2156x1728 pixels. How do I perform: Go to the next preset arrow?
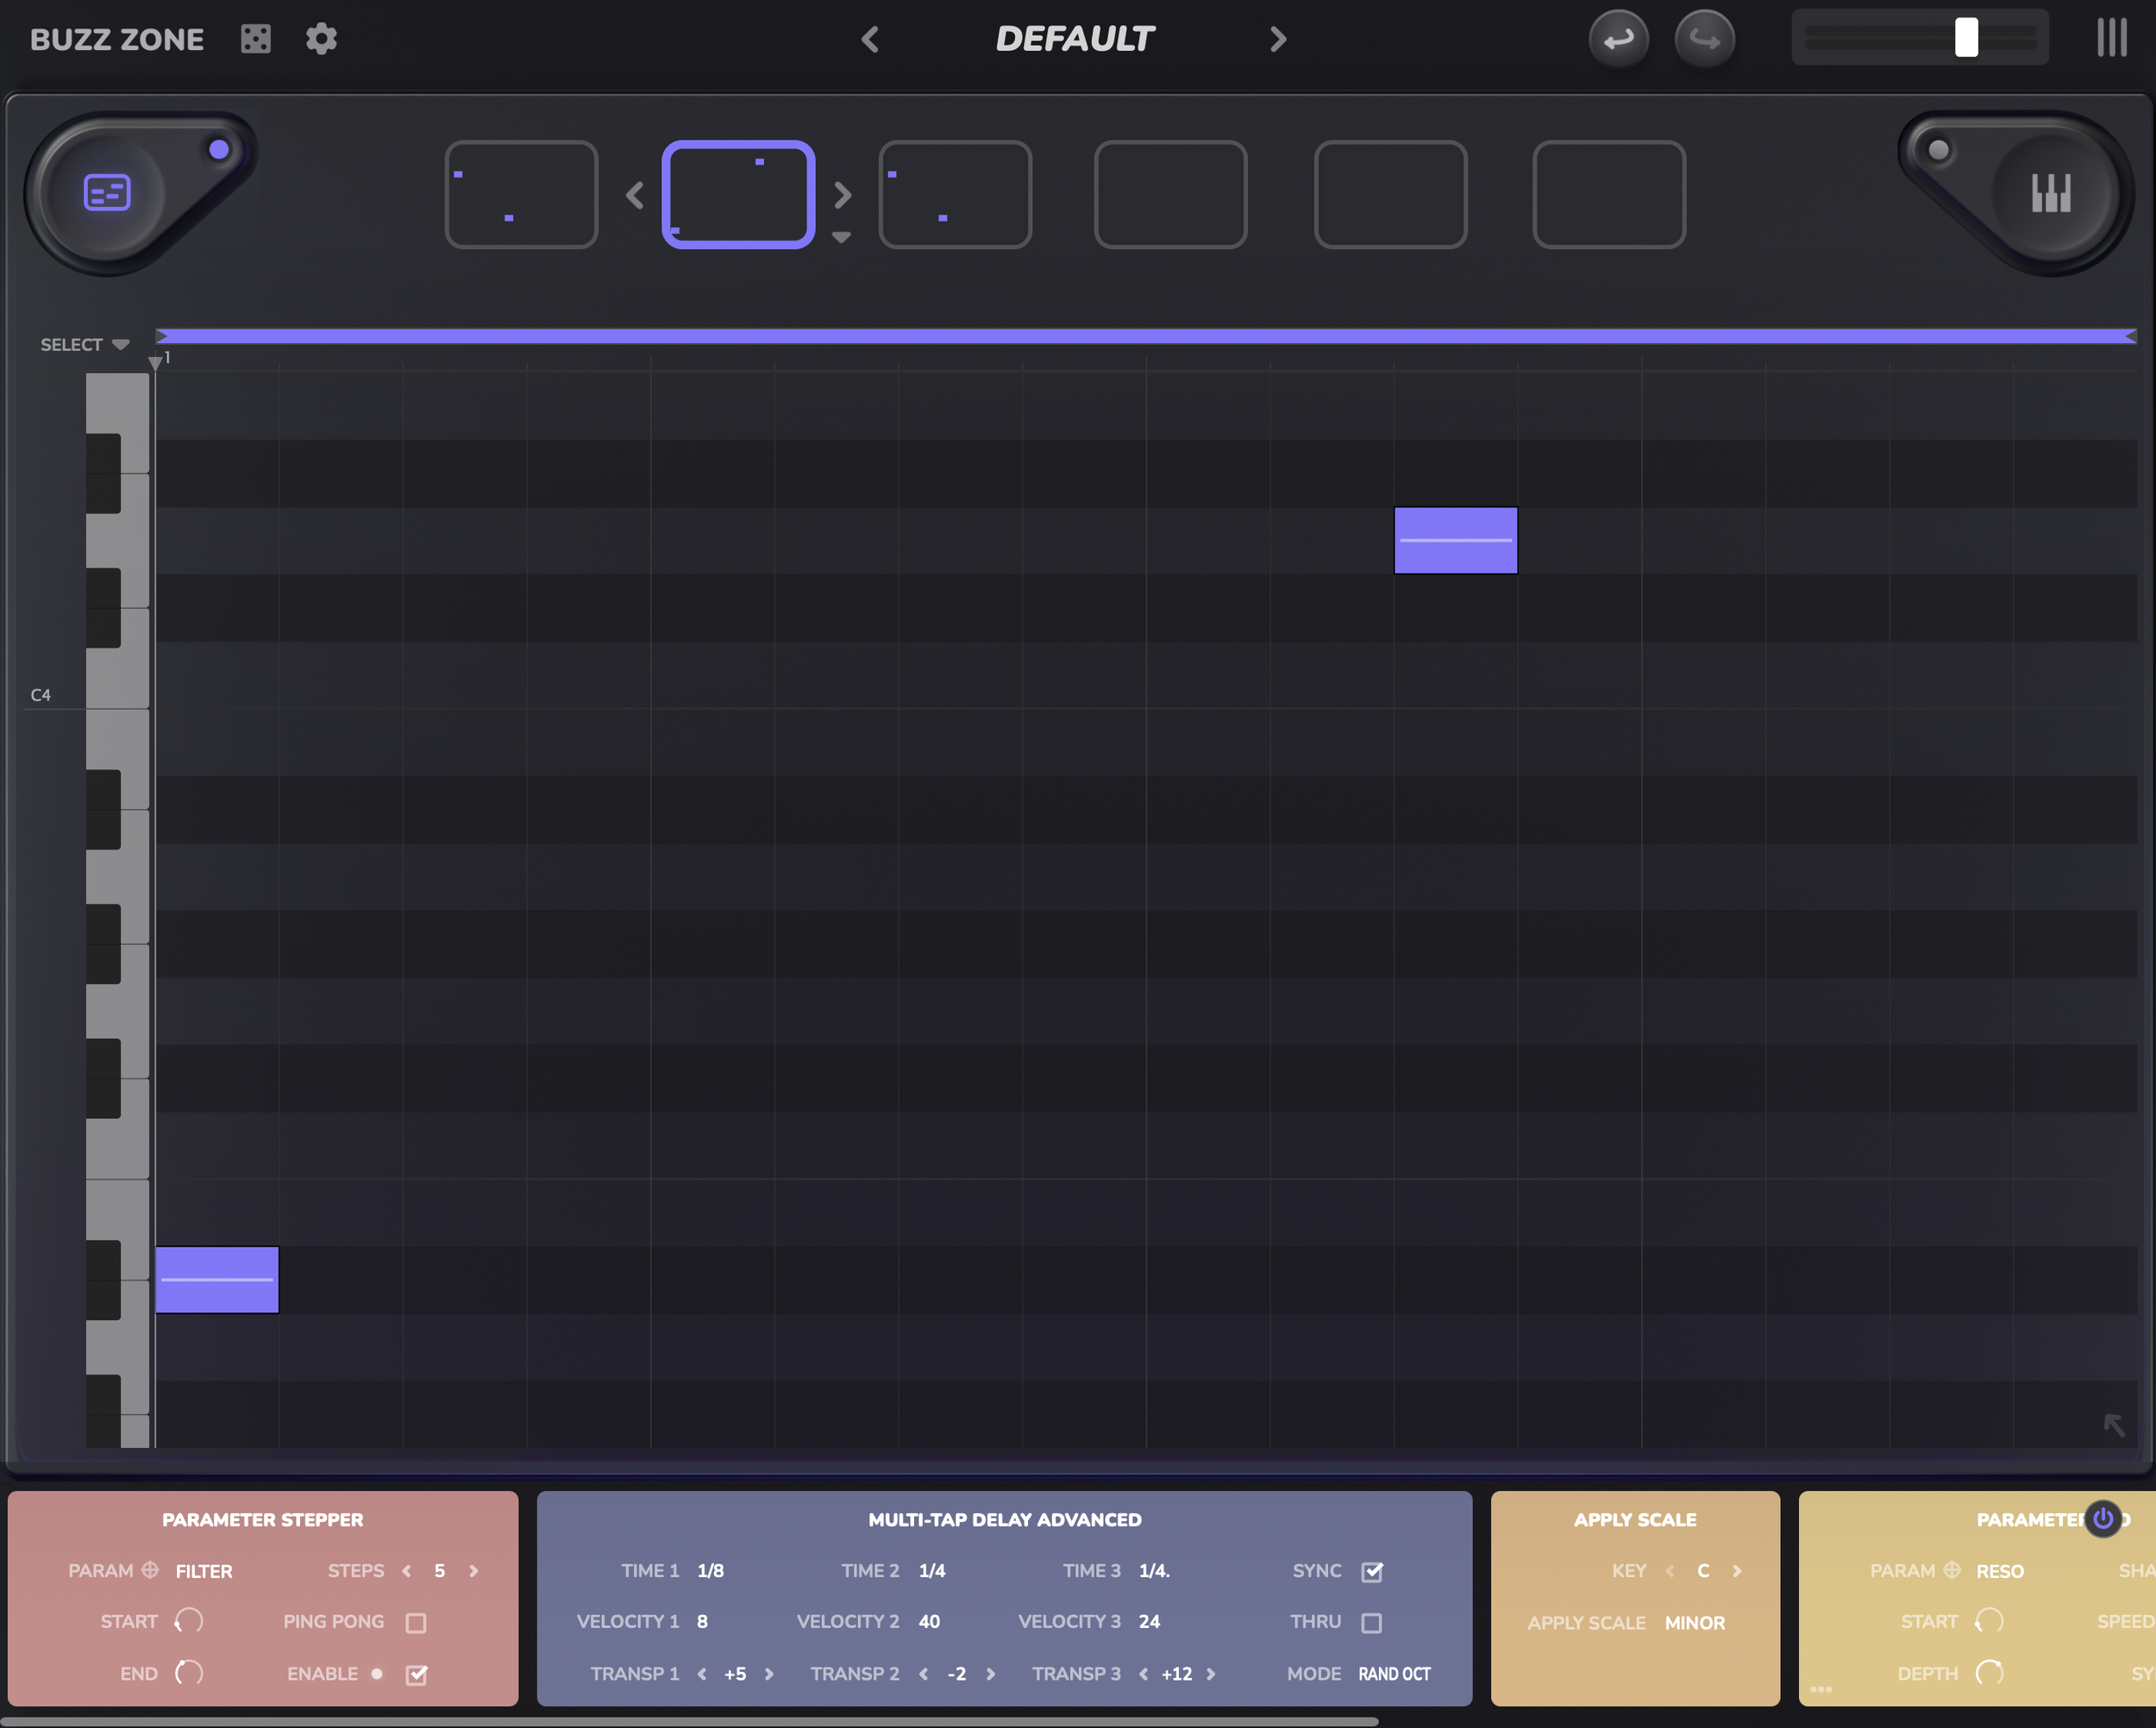tap(1278, 40)
